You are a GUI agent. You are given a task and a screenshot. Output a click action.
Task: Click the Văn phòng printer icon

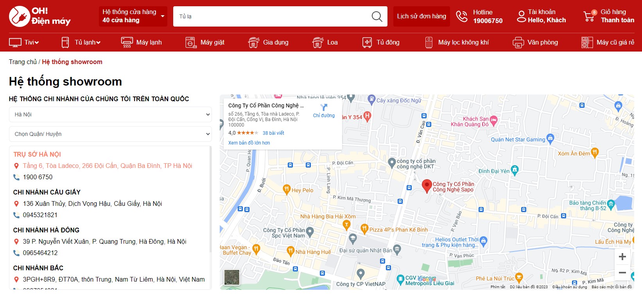pyautogui.click(x=518, y=42)
